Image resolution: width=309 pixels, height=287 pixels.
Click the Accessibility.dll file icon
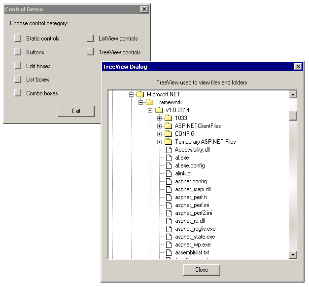[169, 150]
